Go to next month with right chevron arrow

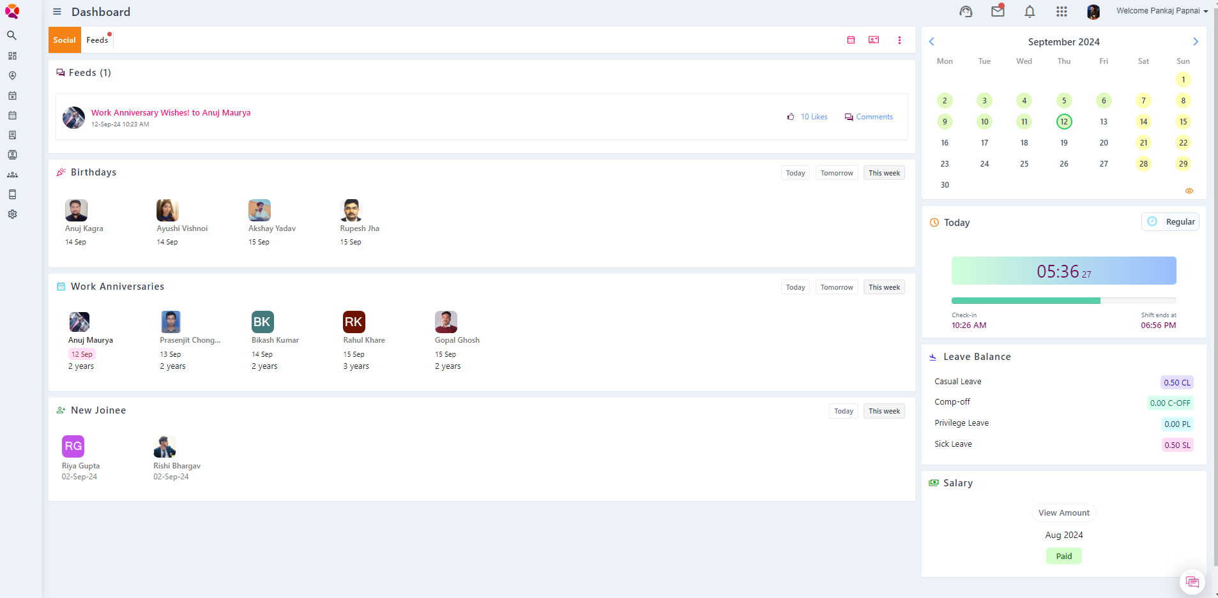1195,41
